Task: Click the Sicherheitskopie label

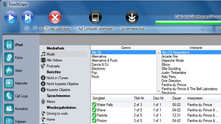Action: (133, 29)
